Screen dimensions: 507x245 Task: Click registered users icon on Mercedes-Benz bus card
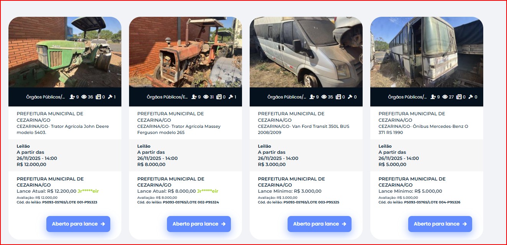433,97
